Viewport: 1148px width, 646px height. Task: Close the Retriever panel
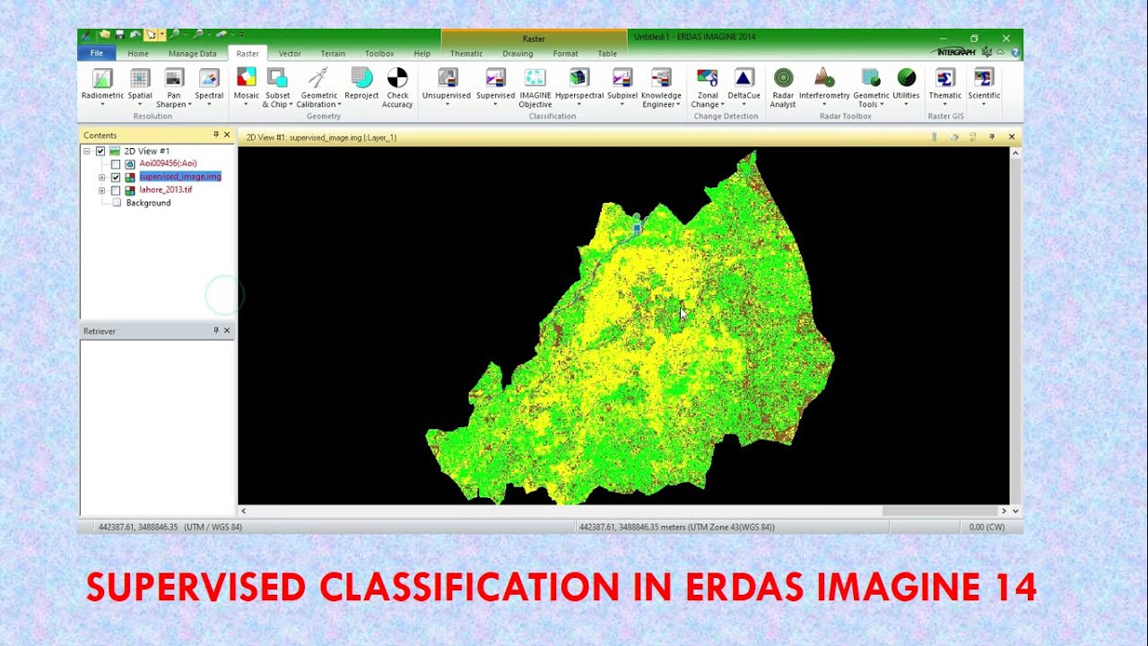click(x=227, y=330)
